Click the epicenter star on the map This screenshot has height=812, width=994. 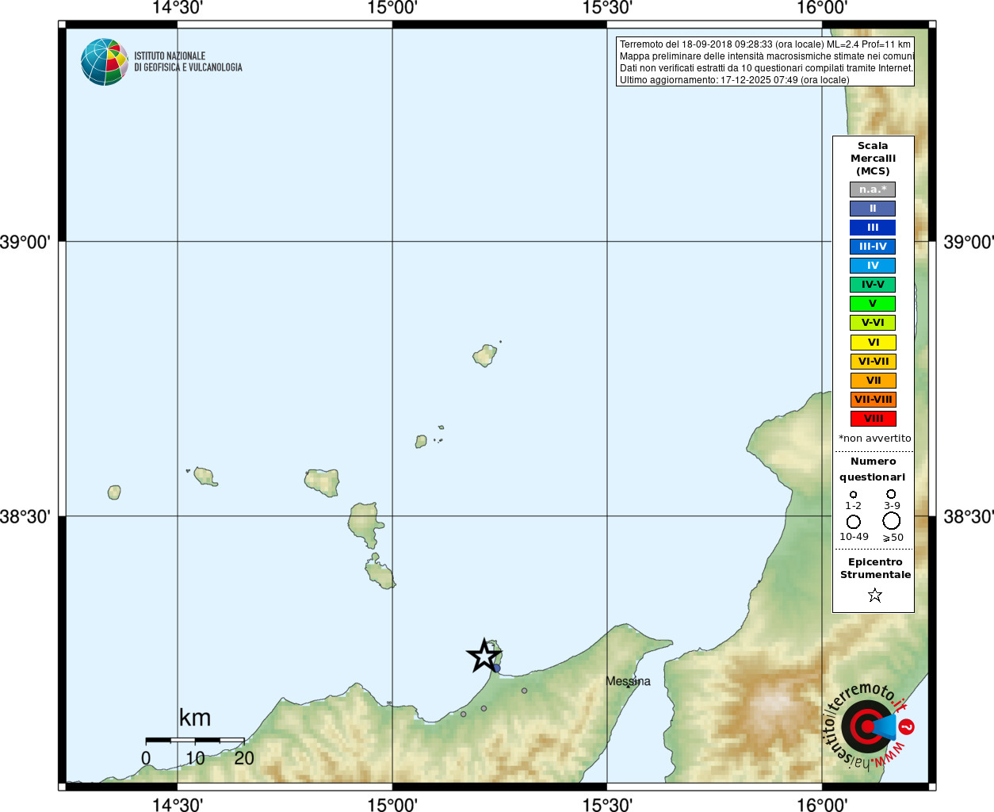click(484, 656)
